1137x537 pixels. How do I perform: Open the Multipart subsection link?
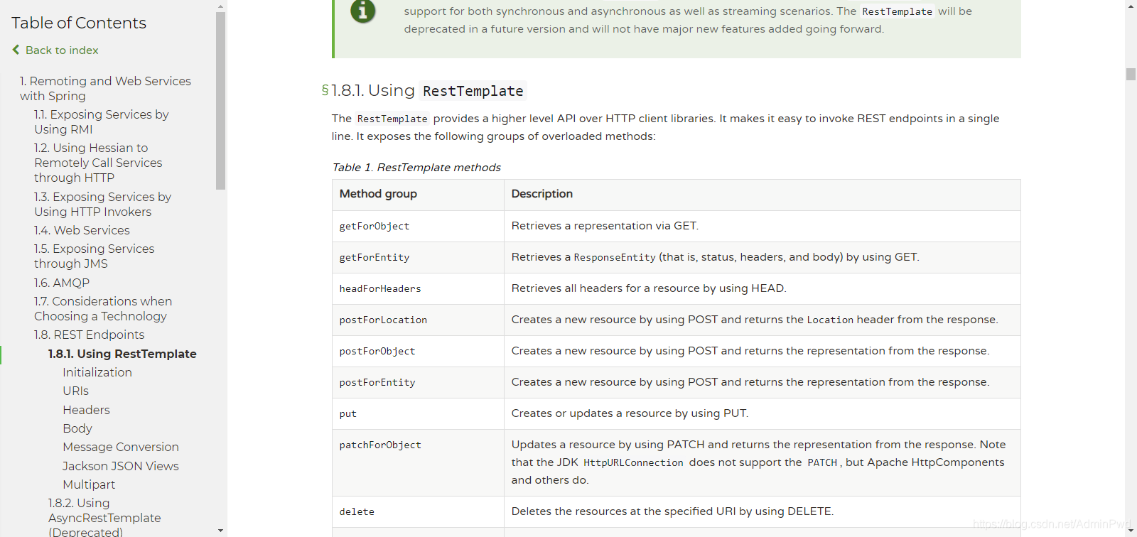tap(89, 484)
